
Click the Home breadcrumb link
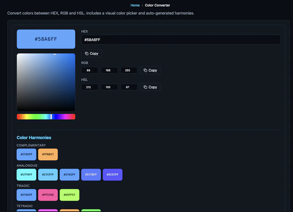click(x=135, y=5)
